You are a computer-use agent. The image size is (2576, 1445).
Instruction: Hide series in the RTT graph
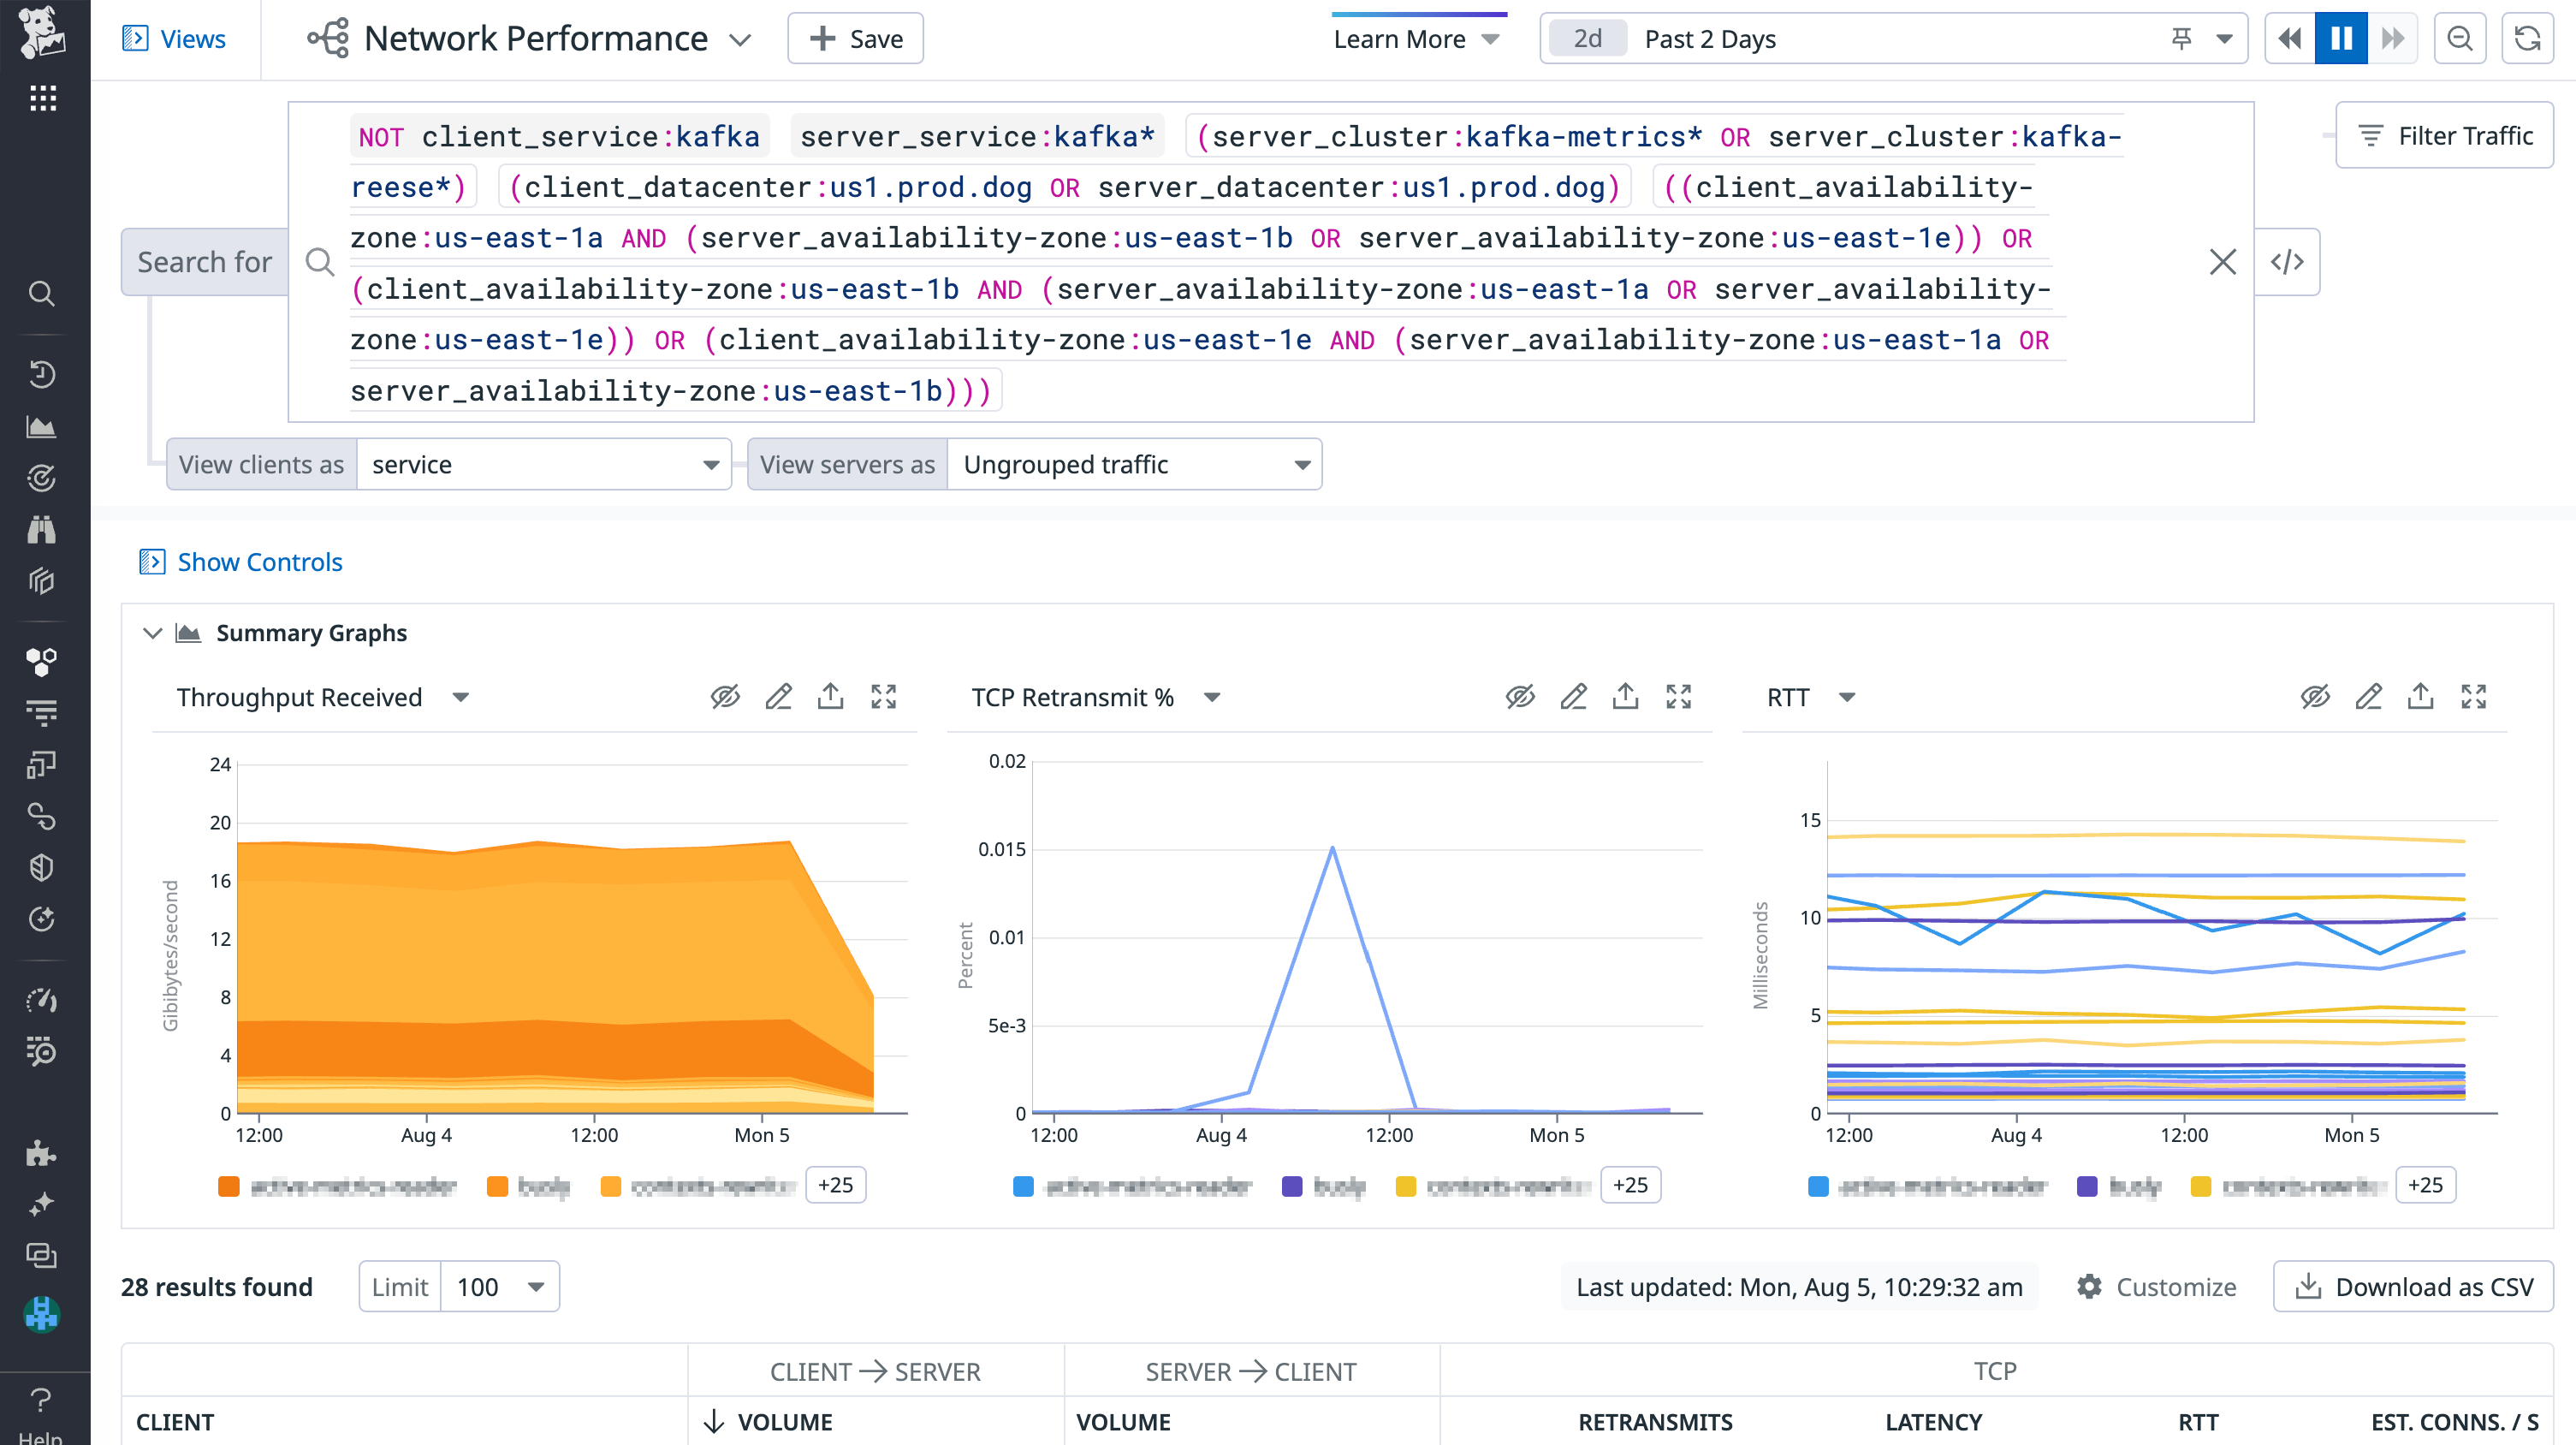[2313, 696]
